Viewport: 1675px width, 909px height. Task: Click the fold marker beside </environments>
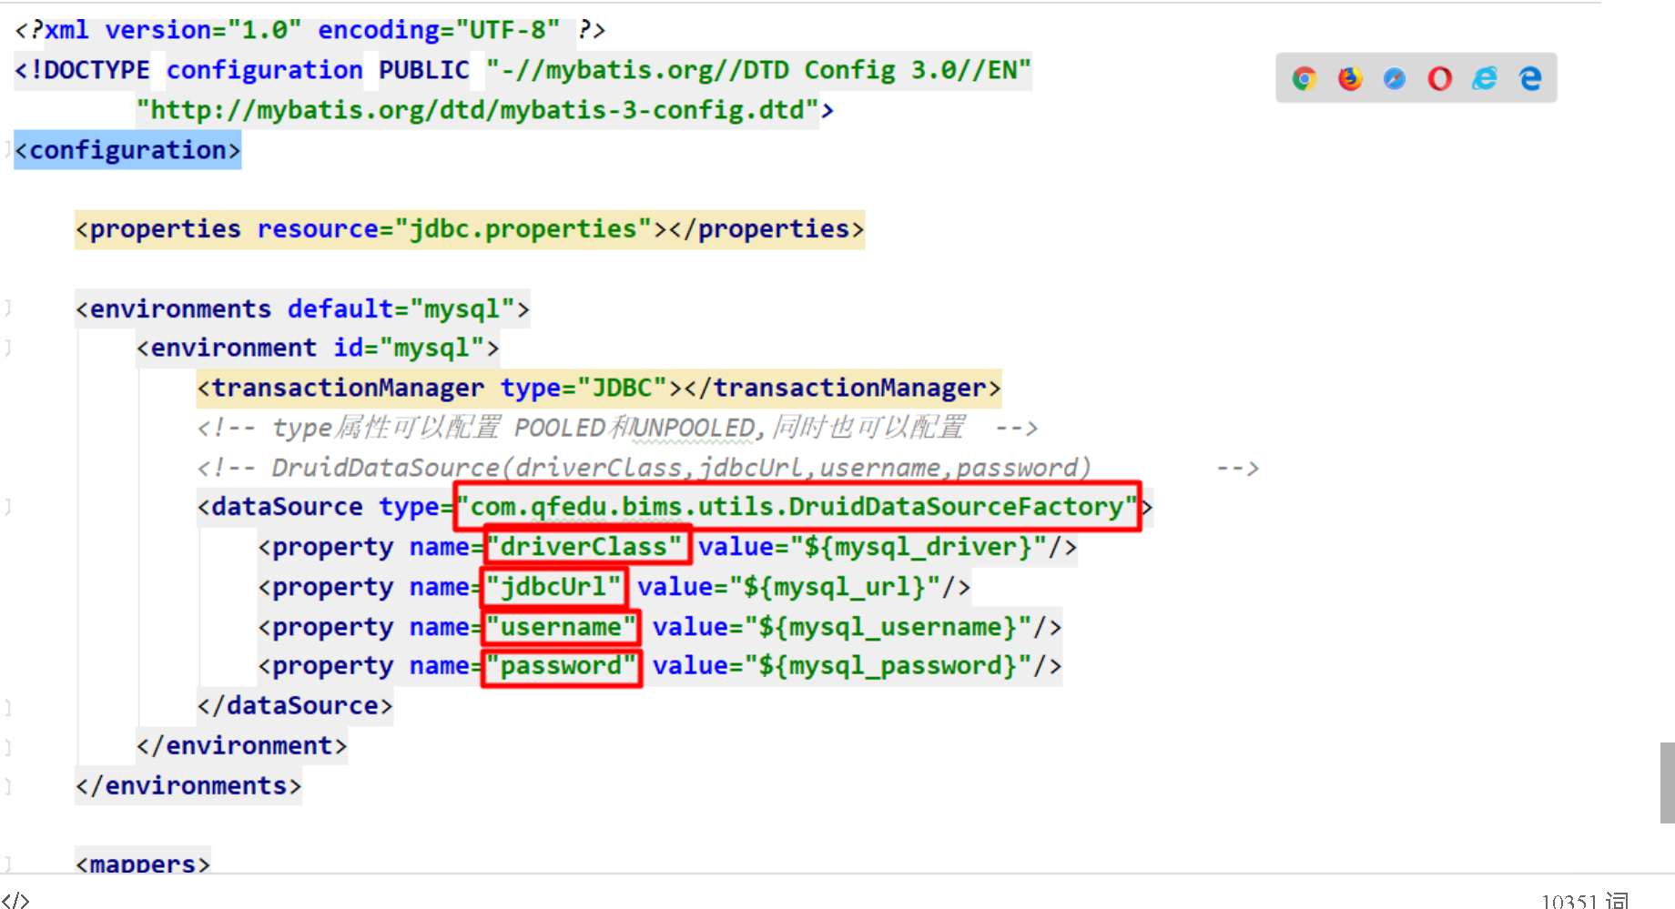tap(7, 786)
